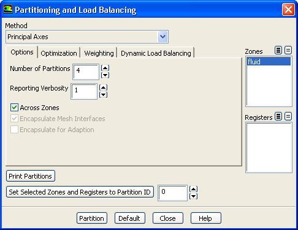The image size is (298, 230).
Task: Deselect all registers with the Registers list icon
Action: click(x=288, y=116)
